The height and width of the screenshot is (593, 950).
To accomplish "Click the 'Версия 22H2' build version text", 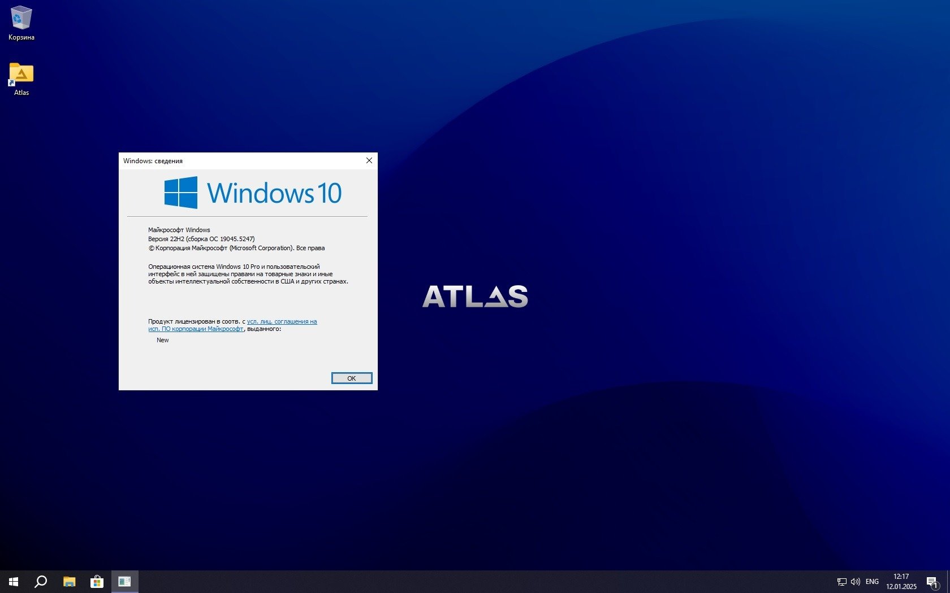I will [201, 239].
